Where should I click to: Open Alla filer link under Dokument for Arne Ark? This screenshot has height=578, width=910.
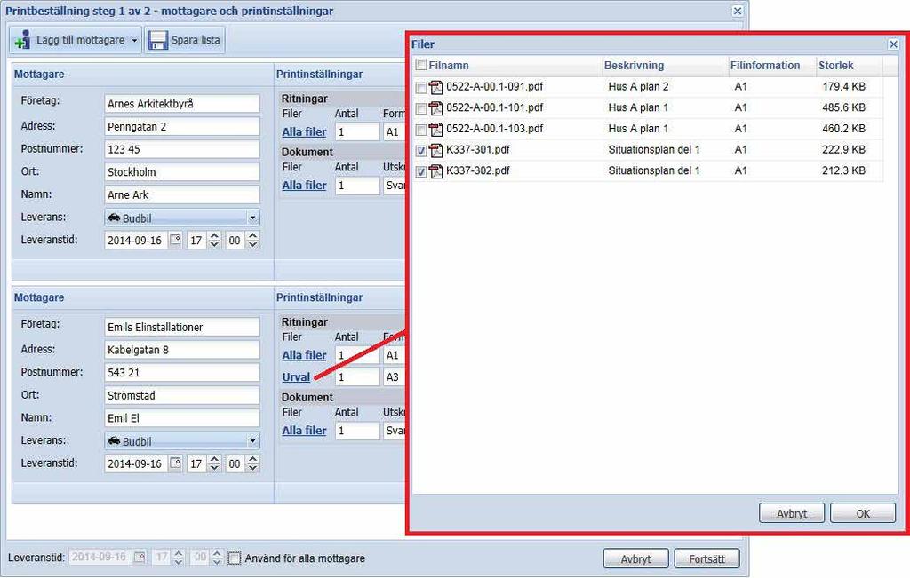304,185
